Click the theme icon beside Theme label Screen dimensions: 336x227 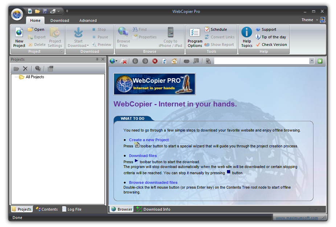click(323, 20)
